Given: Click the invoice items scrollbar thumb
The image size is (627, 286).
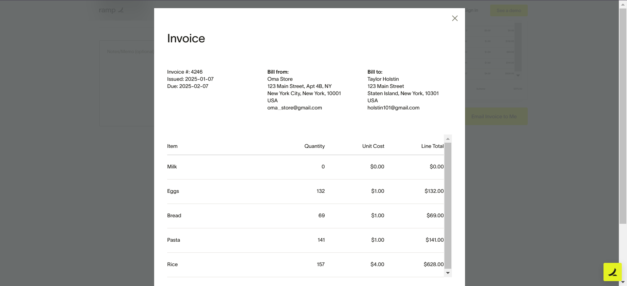Looking at the screenshot, I should pyautogui.click(x=448, y=205).
